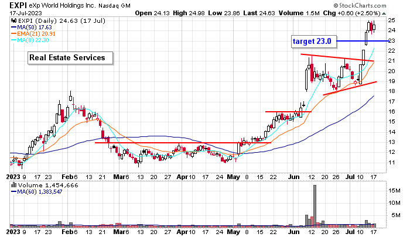Click the EXPI ticker symbol
The image size is (410, 237).
coord(18,5)
